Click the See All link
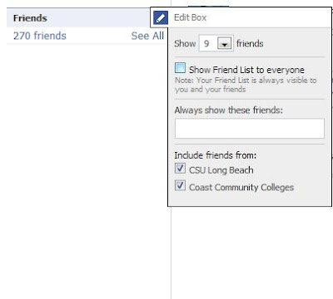Viewport: 333px width, 299px height. [147, 36]
